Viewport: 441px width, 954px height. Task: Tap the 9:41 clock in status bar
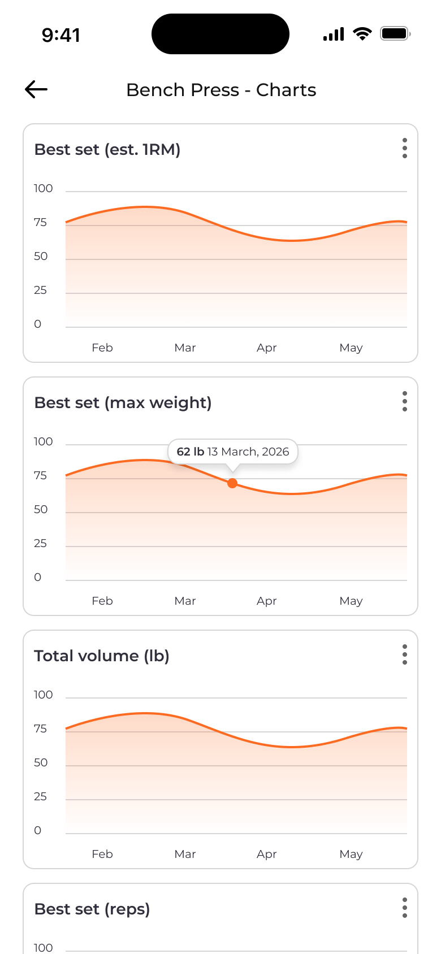click(x=61, y=35)
